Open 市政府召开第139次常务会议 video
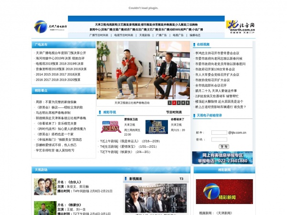Viewport: 287px width, 215px height. (215, 69)
